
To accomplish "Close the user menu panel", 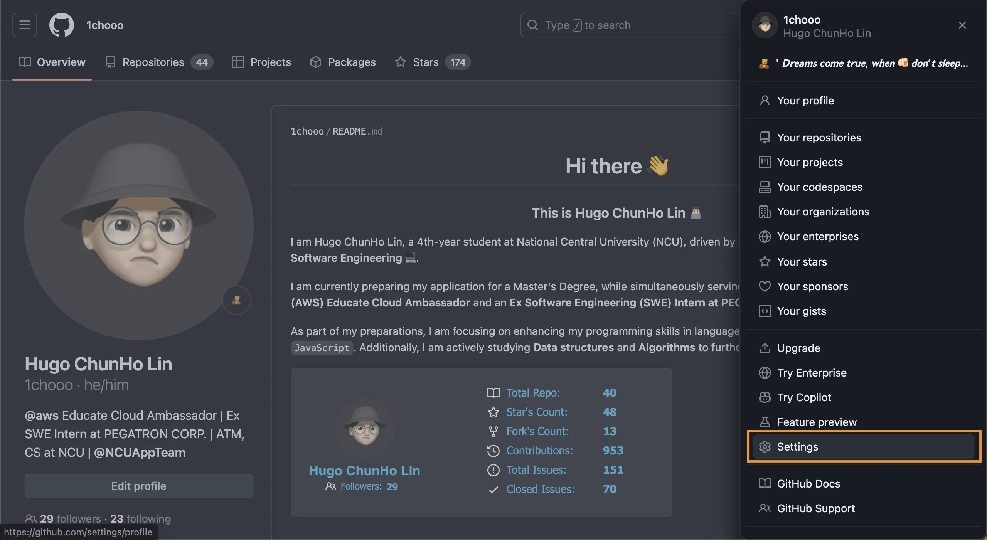I will [x=962, y=25].
